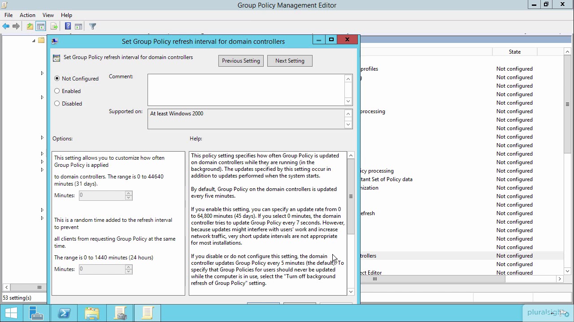Decrease the domain controller refresh interval Minutes spinner
Screen dimensions: 574x322
pyautogui.click(x=129, y=198)
